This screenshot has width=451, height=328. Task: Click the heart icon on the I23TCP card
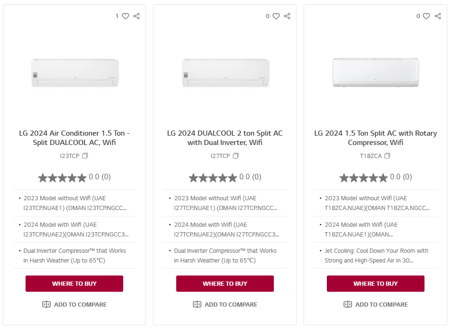point(126,16)
